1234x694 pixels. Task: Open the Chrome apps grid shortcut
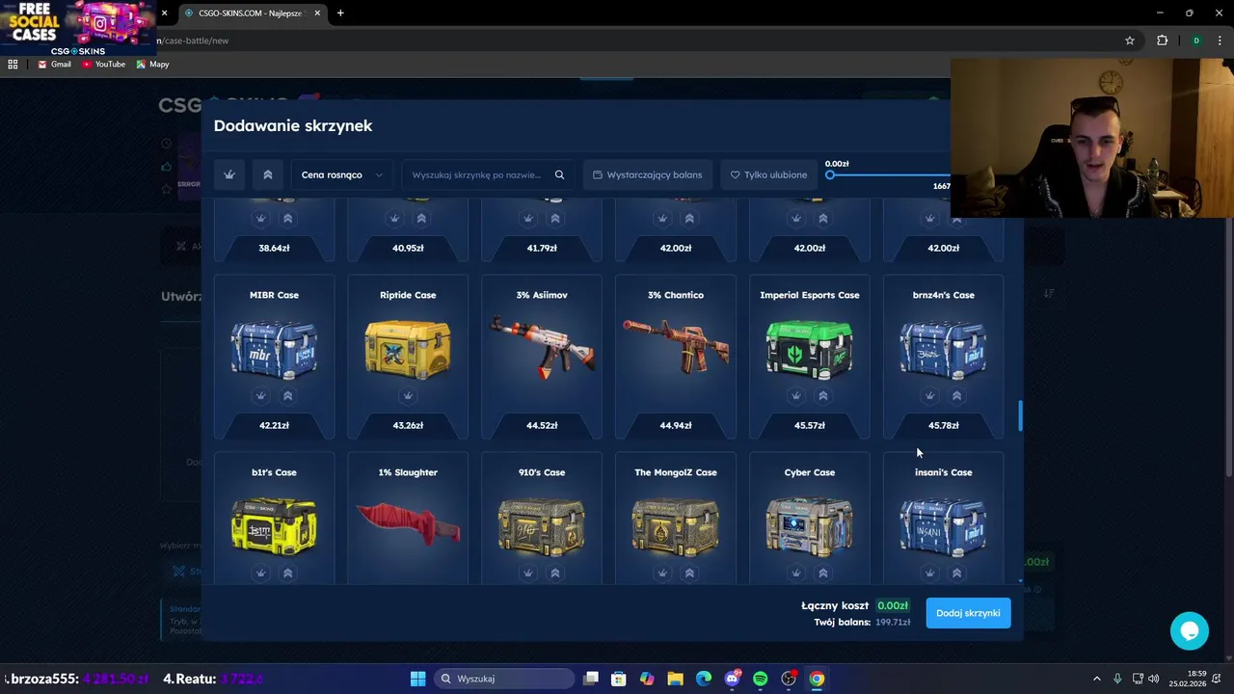13,65
